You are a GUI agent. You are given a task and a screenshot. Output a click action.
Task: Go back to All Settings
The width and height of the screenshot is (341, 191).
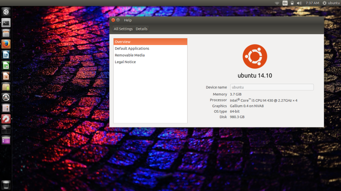(123, 29)
